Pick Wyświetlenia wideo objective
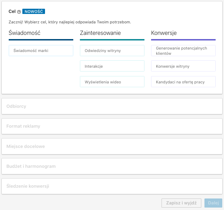Screen dimensions: 224x210 [x=112, y=82]
